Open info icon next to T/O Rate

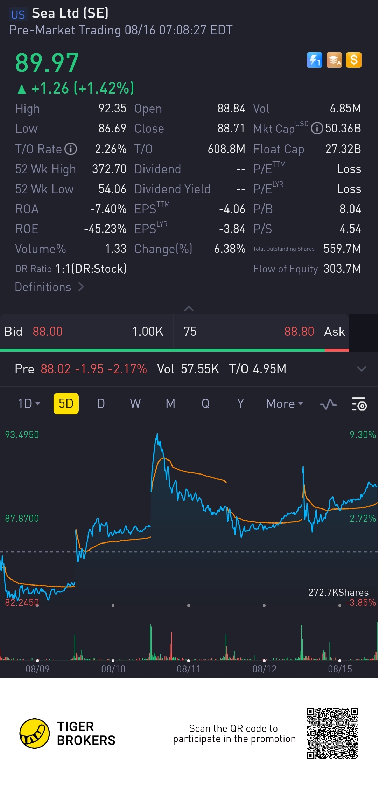pos(71,149)
